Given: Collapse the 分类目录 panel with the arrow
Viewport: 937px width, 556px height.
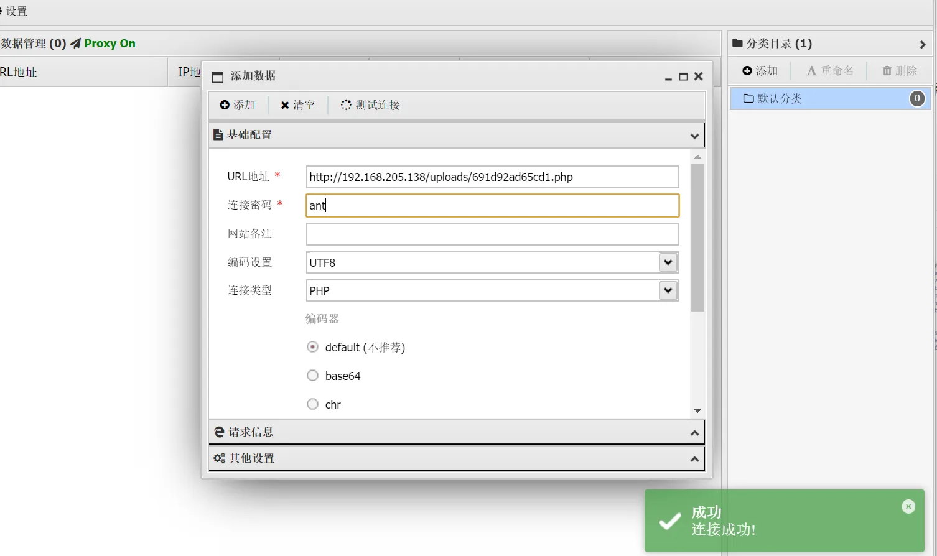Looking at the screenshot, I should (x=922, y=44).
